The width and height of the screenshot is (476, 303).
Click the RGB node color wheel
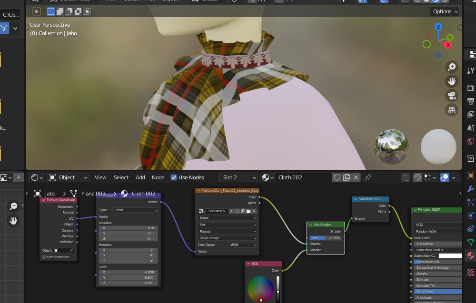click(260, 289)
